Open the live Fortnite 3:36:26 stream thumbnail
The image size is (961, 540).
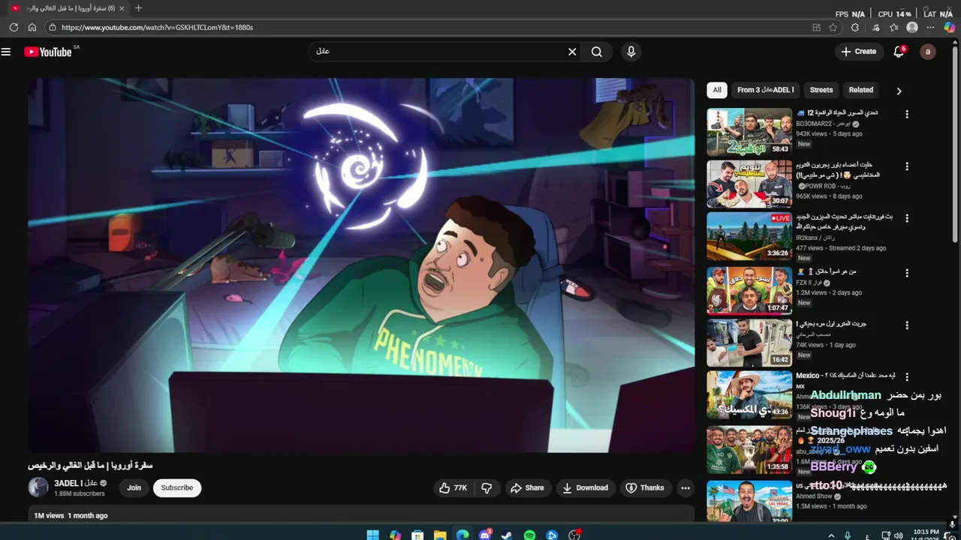click(749, 236)
